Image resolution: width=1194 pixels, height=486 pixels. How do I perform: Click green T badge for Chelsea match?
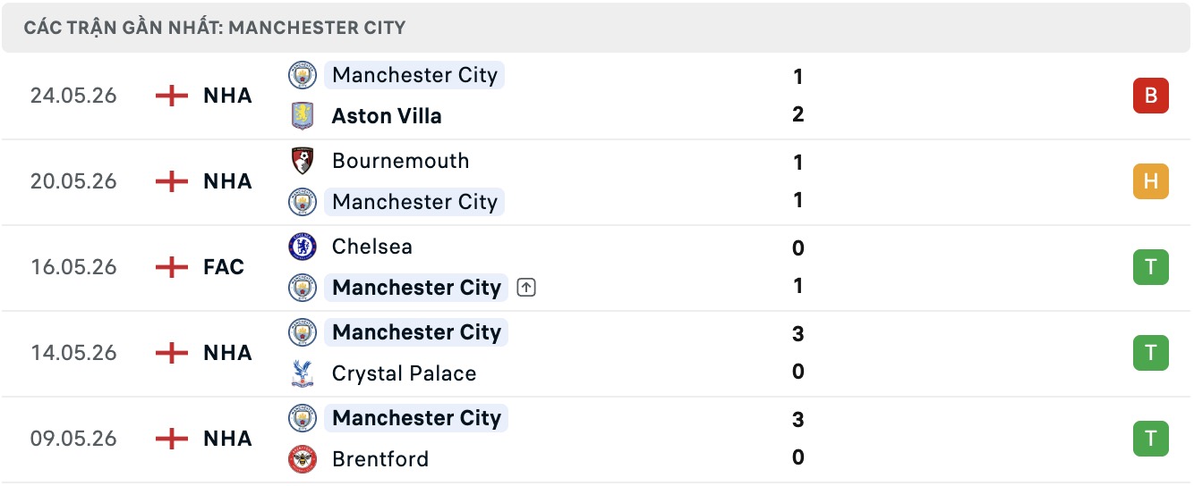1151,267
